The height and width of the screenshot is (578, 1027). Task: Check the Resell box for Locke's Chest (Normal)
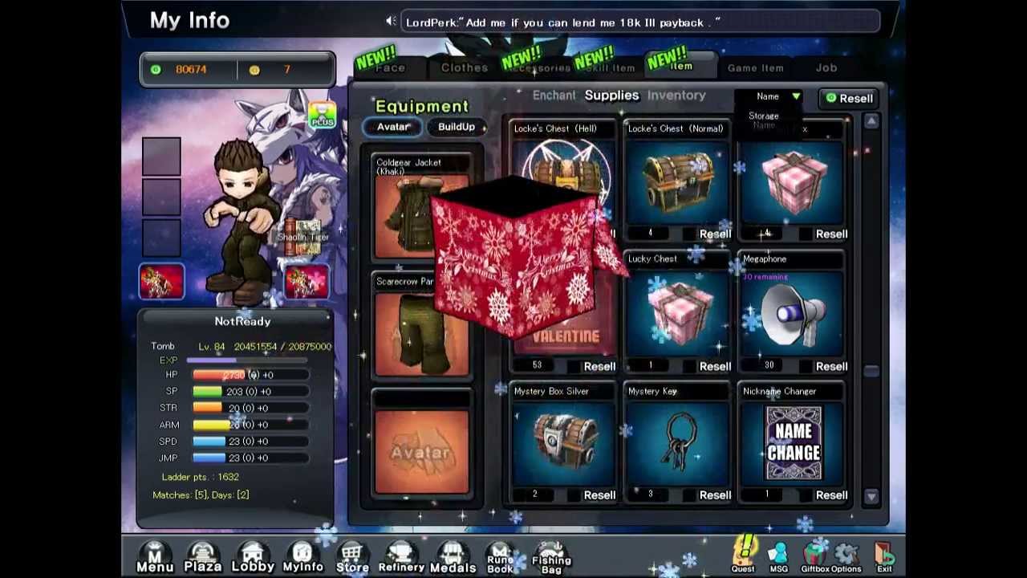[x=690, y=234]
